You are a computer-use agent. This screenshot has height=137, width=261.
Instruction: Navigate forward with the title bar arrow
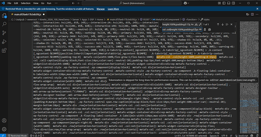78,3
